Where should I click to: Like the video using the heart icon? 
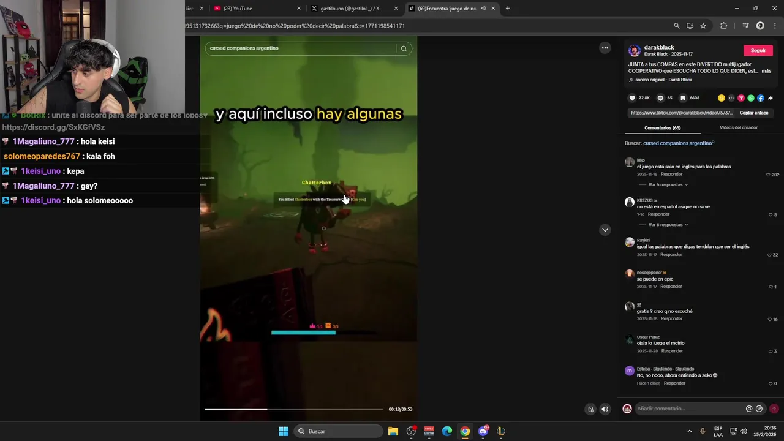[x=632, y=98]
